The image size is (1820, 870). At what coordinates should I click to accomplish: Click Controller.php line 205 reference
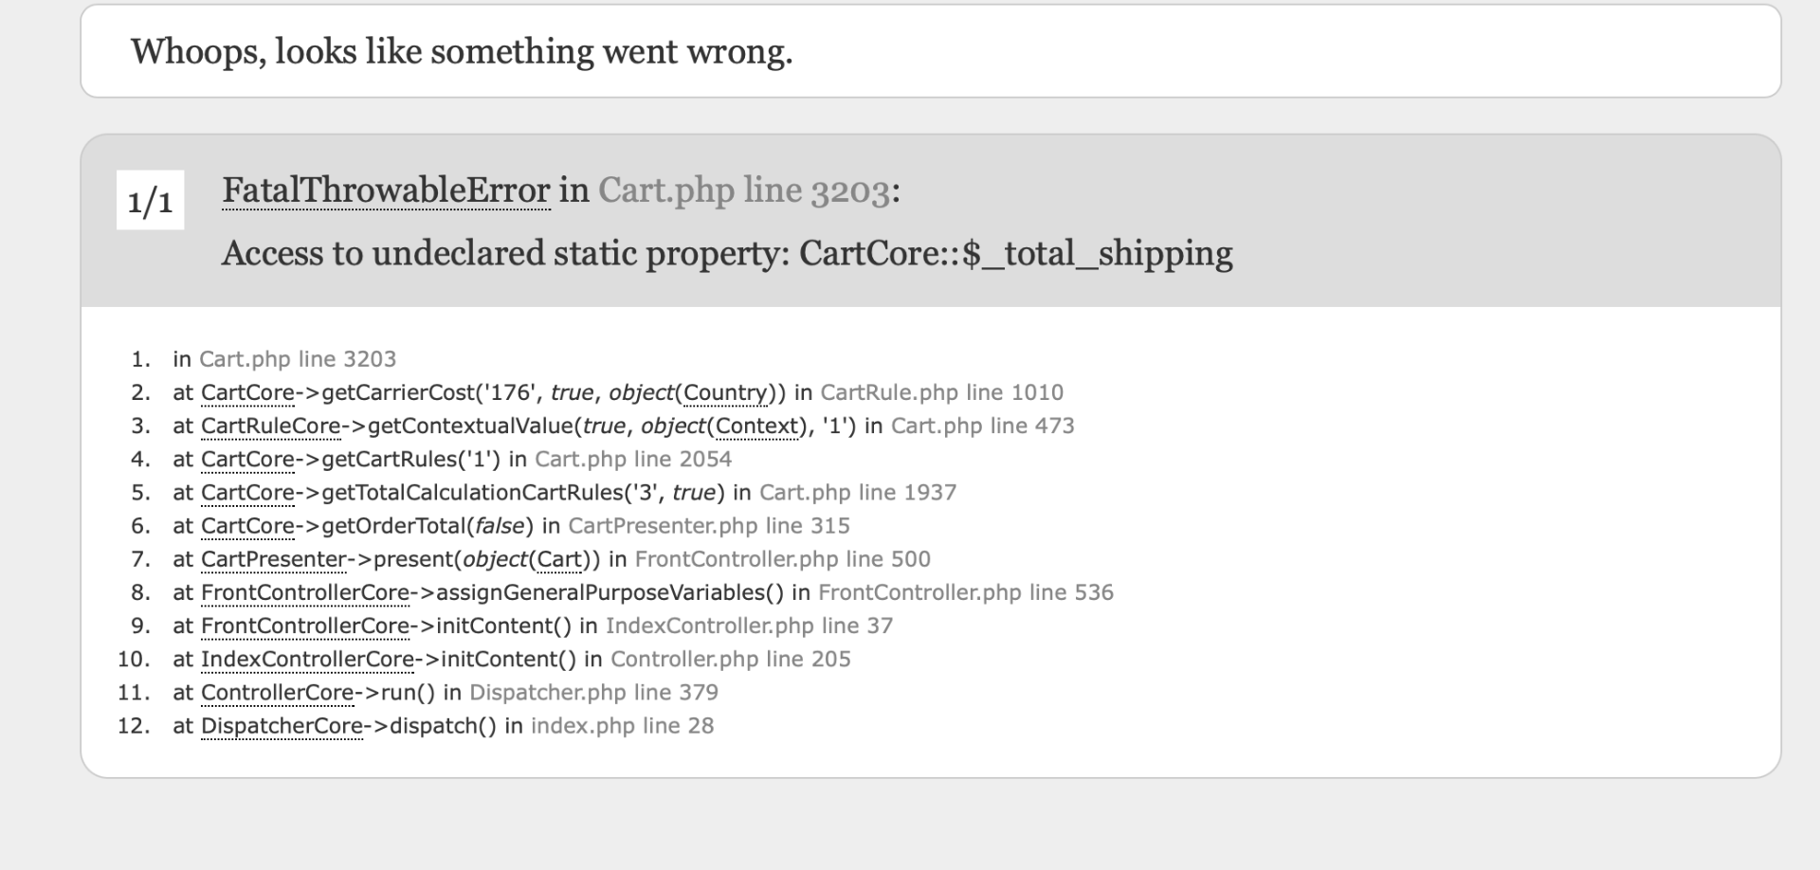(x=731, y=659)
